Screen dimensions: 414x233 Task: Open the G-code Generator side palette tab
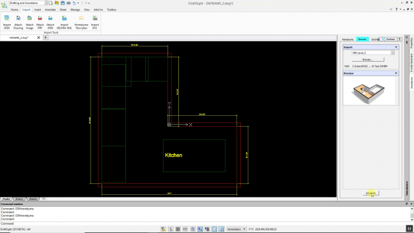coord(411,63)
